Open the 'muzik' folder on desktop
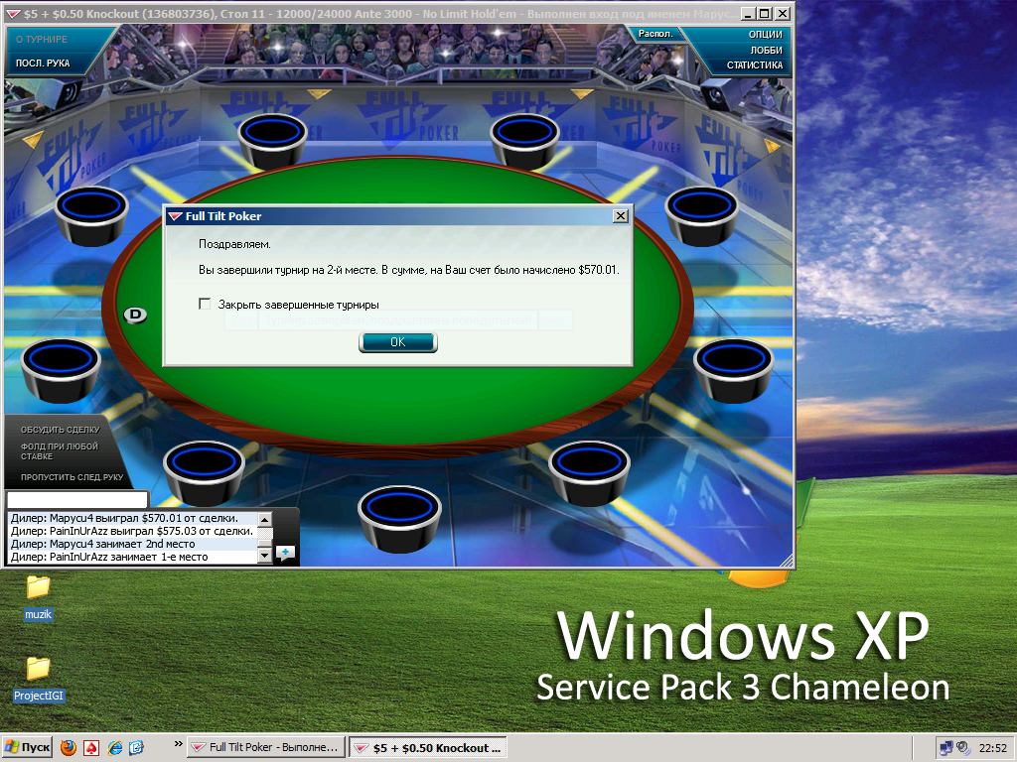The image size is (1017, 762). (x=39, y=596)
